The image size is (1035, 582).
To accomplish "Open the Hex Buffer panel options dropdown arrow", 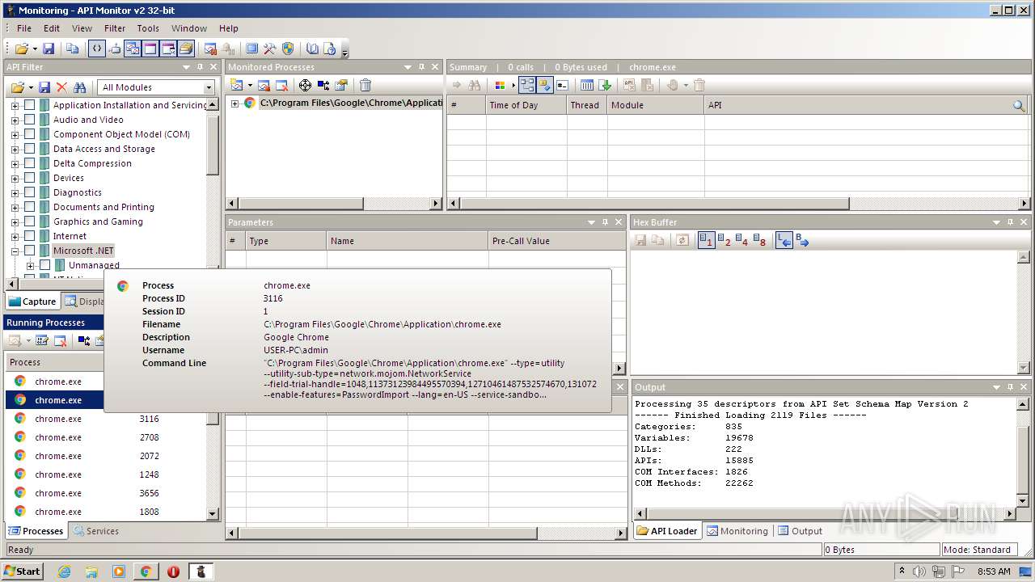I will pyautogui.click(x=997, y=222).
